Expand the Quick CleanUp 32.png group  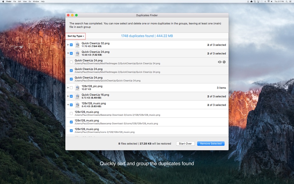[x=68, y=45]
